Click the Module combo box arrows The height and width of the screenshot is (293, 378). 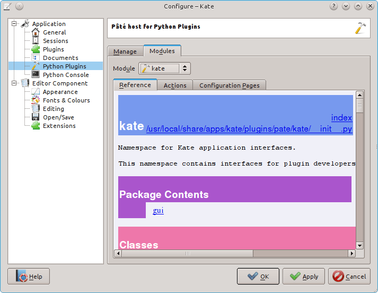(x=184, y=68)
